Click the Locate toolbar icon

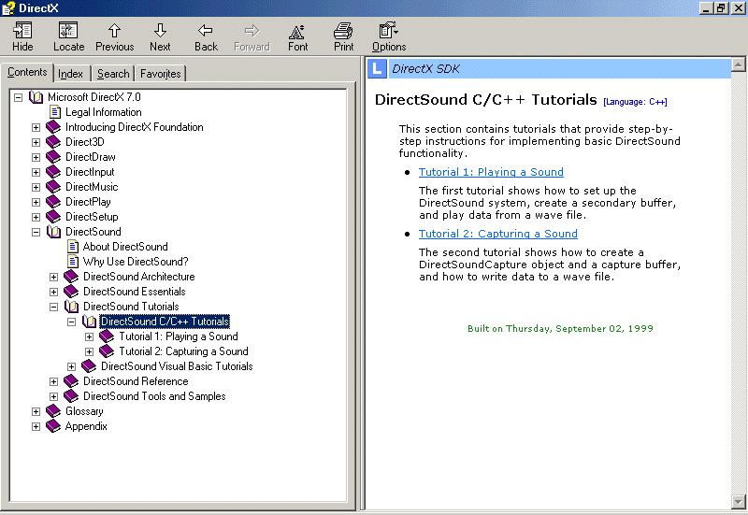(x=68, y=31)
